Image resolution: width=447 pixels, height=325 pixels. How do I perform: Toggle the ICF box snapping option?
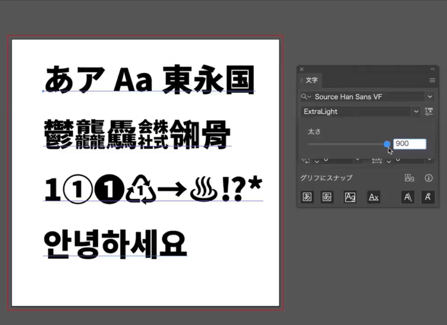pos(327,197)
